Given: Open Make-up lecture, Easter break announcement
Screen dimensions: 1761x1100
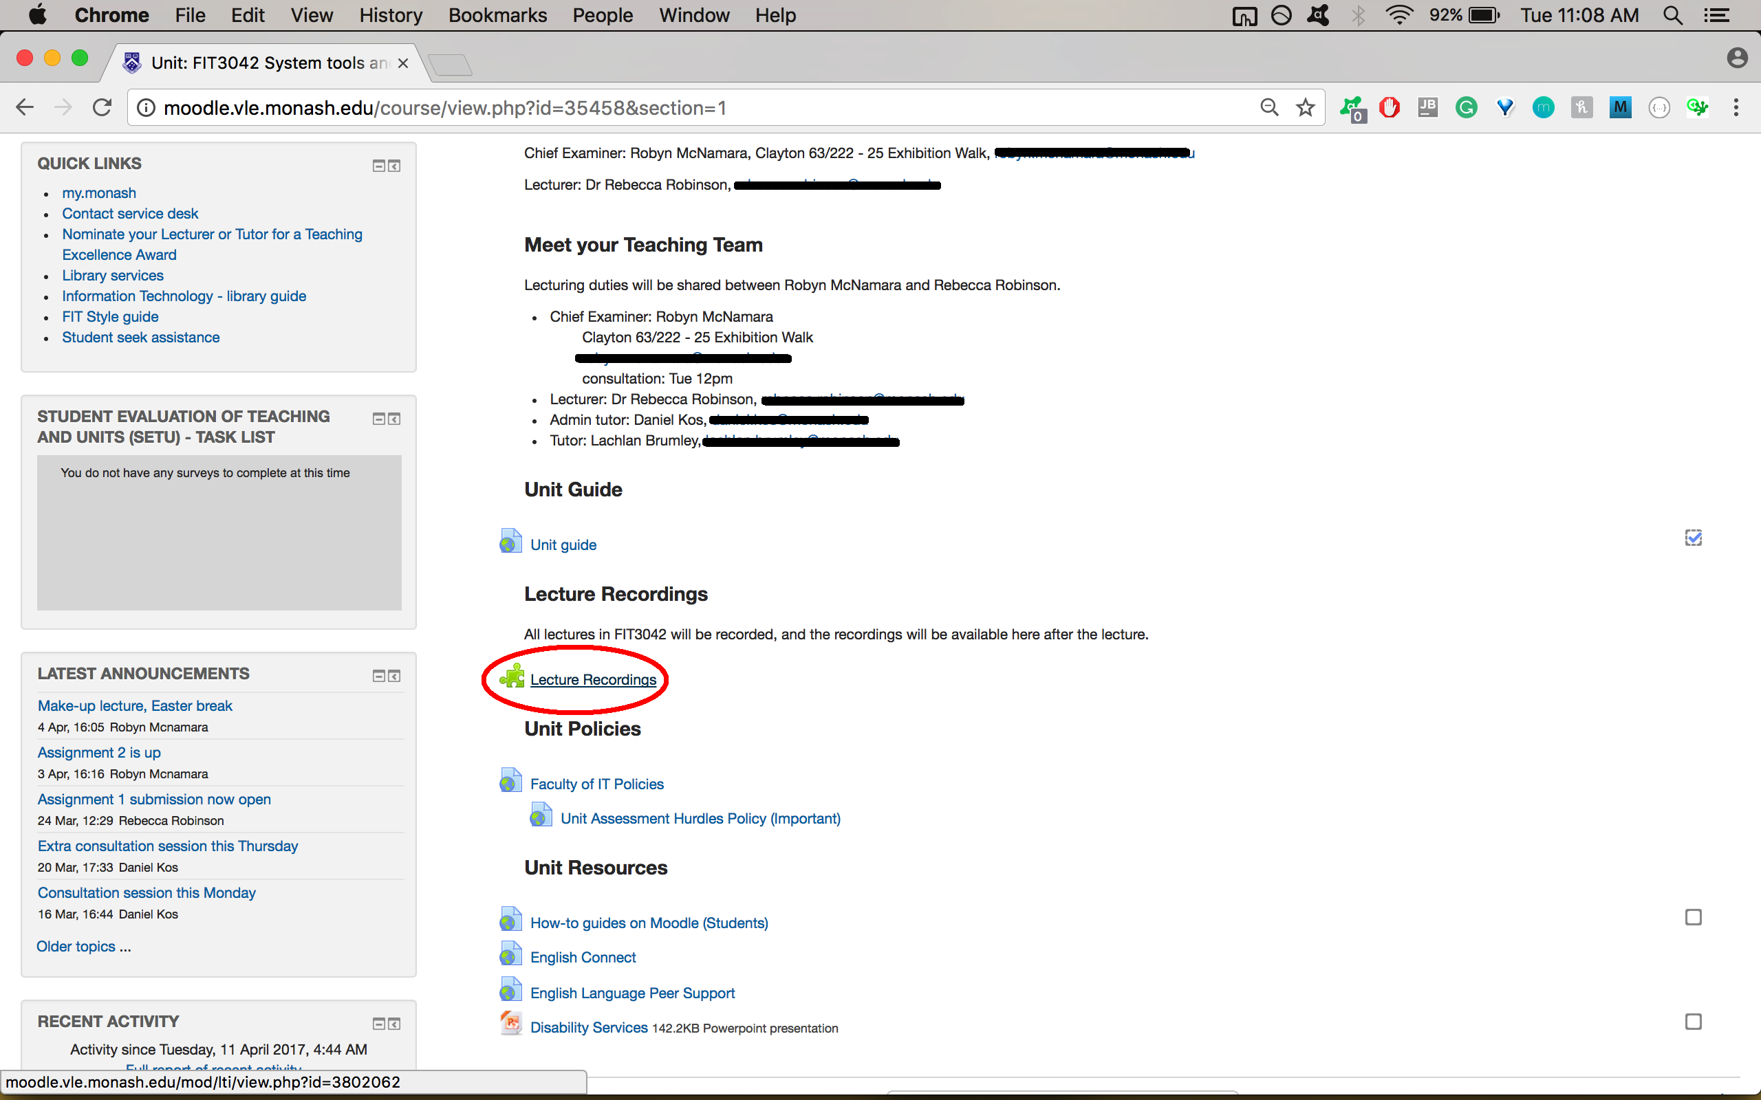Looking at the screenshot, I should coord(135,705).
